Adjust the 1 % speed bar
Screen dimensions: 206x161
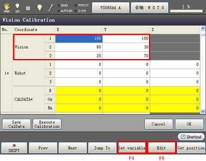pyautogui.click(x=186, y=11)
